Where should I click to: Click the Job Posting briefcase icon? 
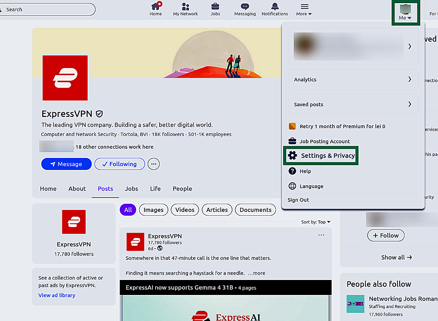click(292, 141)
